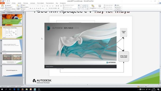Image resolution: width=161 pixels, height=91 pixels.
Task: Save presentation from Quick Access Toolbar
Action: [3, 1]
